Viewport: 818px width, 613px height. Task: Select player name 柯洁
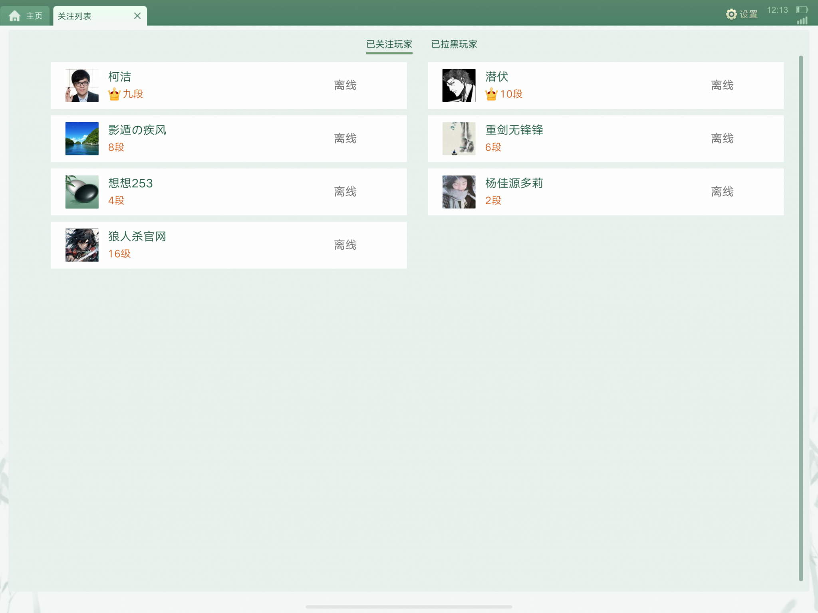(x=119, y=77)
